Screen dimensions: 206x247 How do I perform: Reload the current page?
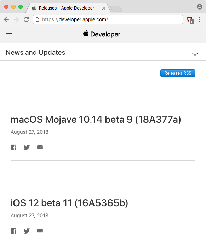(x=26, y=19)
